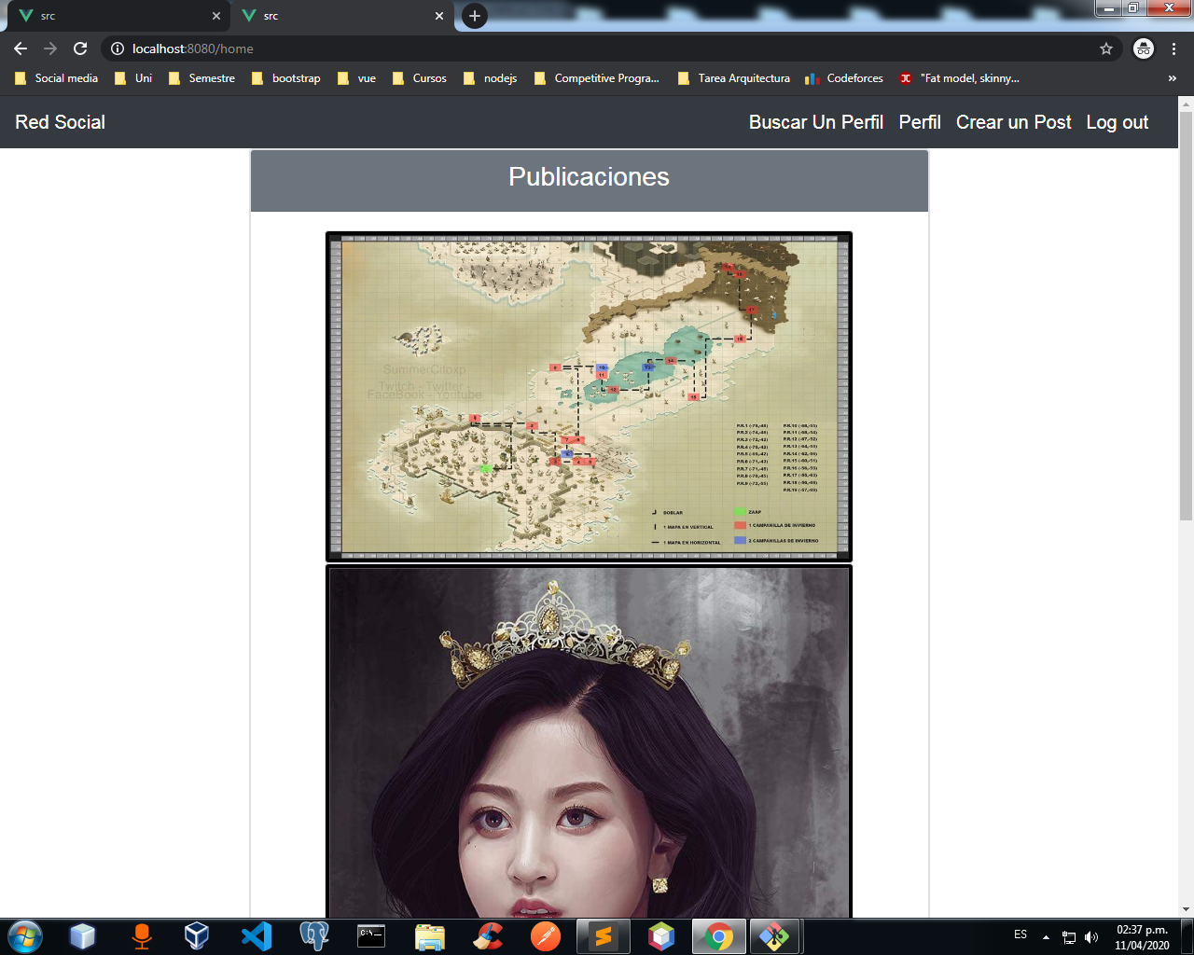Open the Git diamond app in the taskbar
The image size is (1194, 955).
[774, 936]
